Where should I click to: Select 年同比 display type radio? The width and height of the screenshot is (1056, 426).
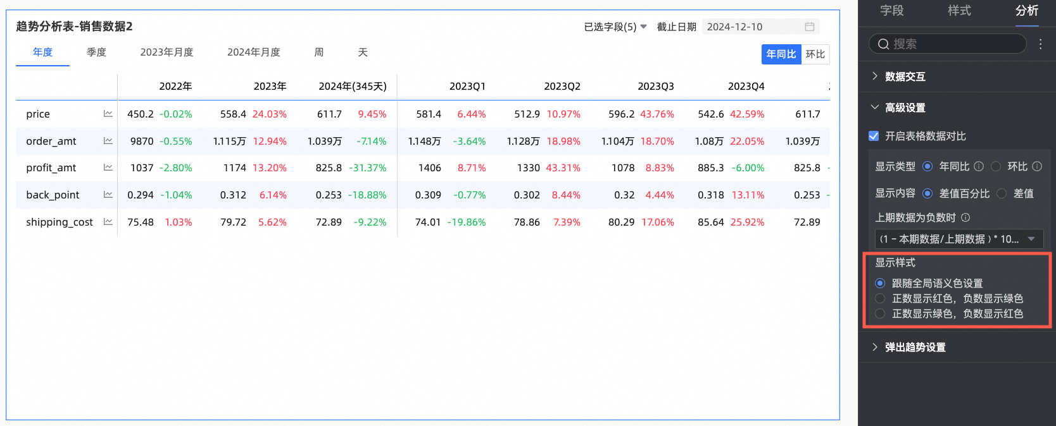(x=927, y=166)
